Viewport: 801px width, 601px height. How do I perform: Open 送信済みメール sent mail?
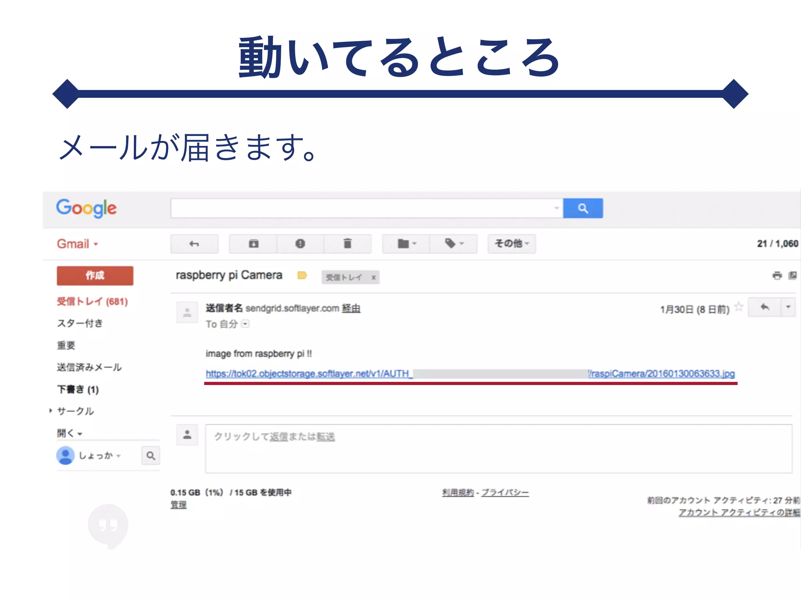(90, 367)
